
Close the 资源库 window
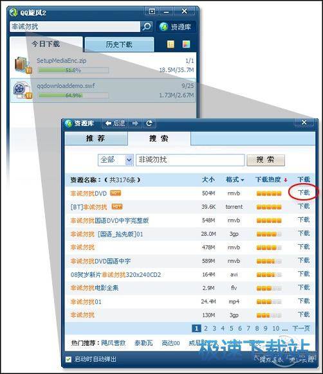(x=304, y=122)
